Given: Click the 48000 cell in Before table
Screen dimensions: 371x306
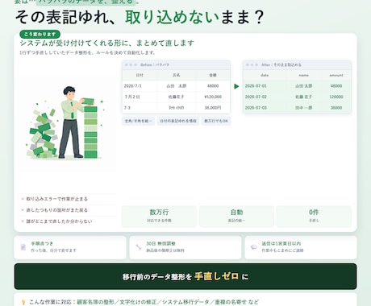Looking at the screenshot, I should 213,86.
